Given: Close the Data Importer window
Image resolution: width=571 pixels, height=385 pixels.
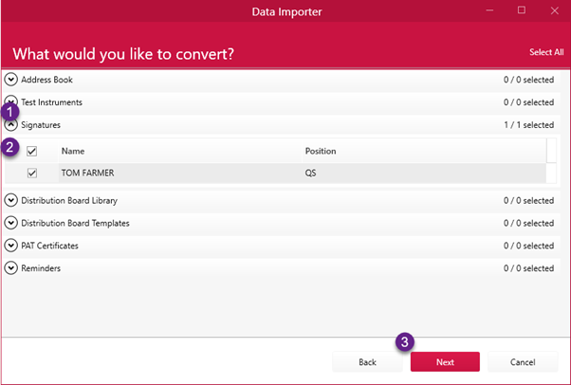Looking at the screenshot, I should pyautogui.click(x=554, y=10).
